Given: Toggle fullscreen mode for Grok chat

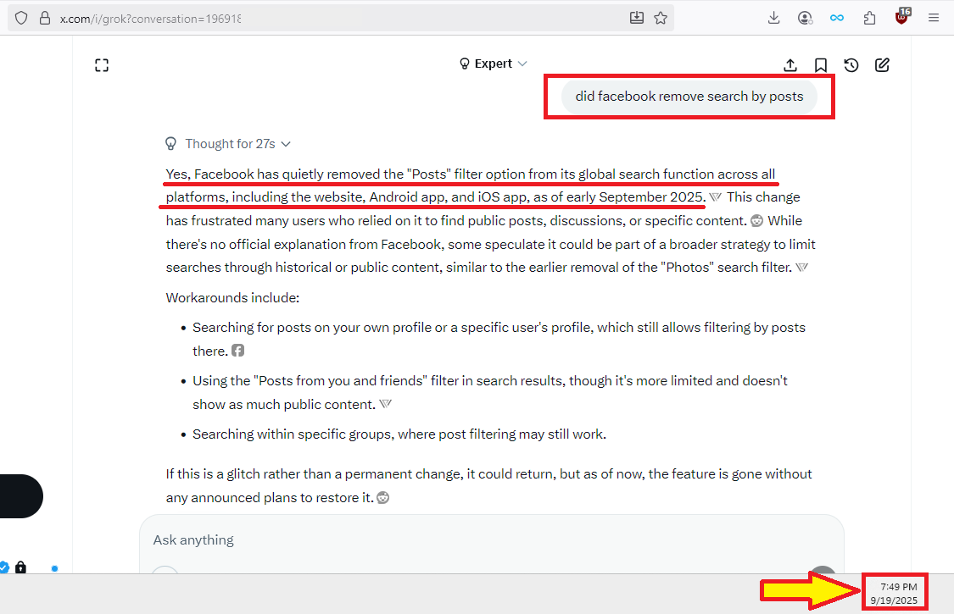Looking at the screenshot, I should pos(102,65).
